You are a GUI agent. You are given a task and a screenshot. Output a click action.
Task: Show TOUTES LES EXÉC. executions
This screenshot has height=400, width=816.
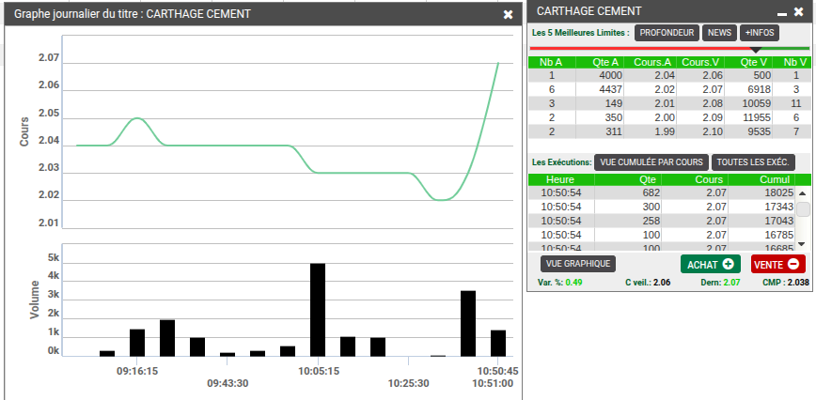(x=753, y=162)
